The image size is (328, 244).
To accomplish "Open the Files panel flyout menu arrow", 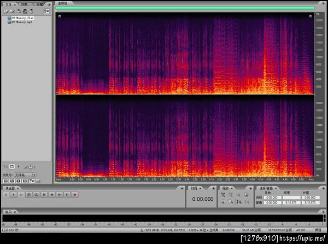I will tap(49, 4).
